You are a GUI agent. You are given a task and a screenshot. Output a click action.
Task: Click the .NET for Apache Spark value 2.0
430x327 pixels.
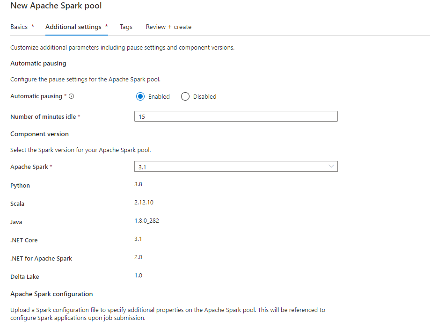(138, 257)
